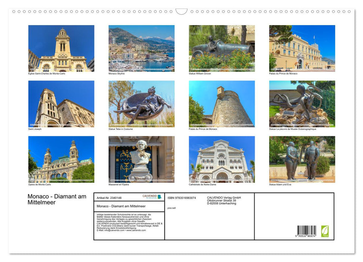Click the info@calvendo.com email line
The width and height of the screenshot is (363, 262).
(121, 230)
